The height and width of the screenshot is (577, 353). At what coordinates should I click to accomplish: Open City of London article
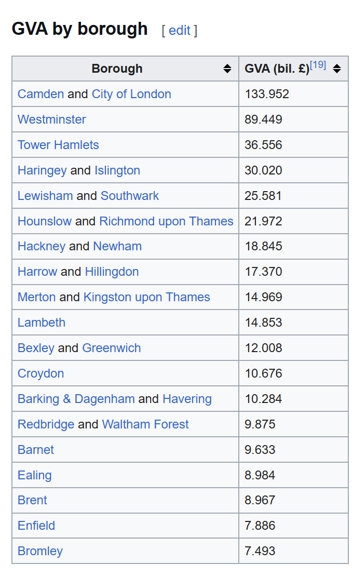[x=131, y=94]
